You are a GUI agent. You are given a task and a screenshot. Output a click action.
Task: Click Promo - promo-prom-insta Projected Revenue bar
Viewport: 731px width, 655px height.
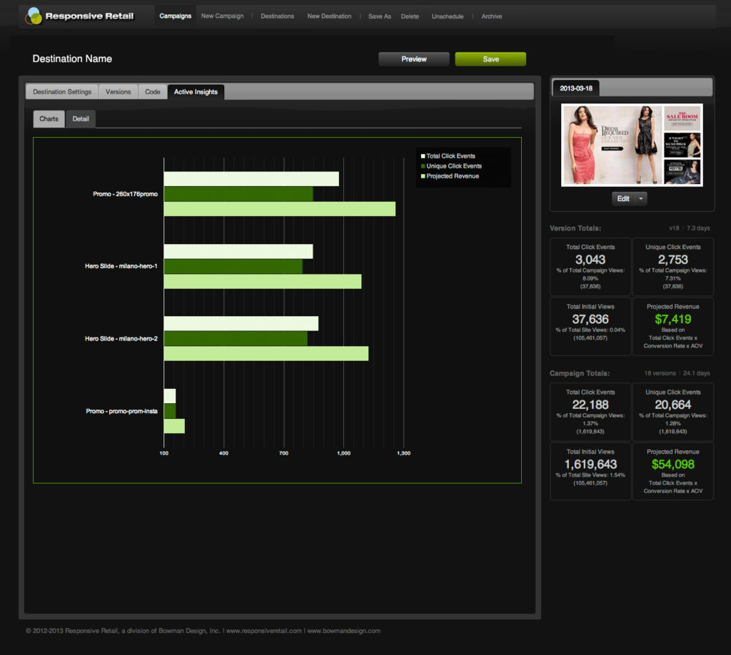click(x=174, y=426)
